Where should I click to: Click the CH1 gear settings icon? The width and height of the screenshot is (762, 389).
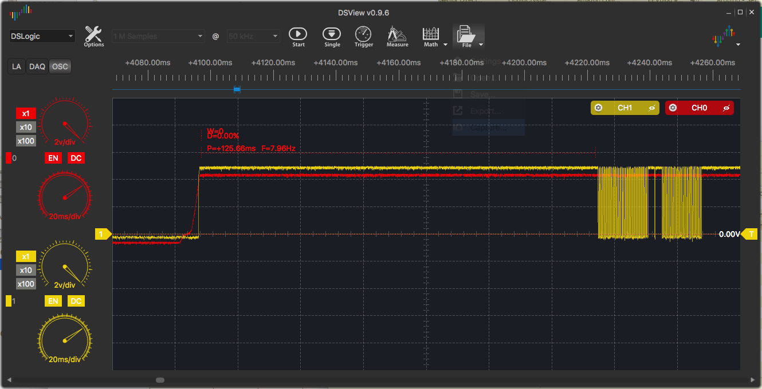tap(599, 108)
